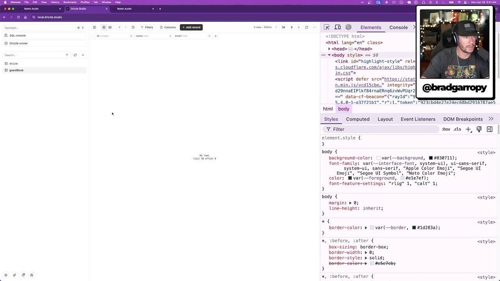Click the red notification icon at bottom left
This screenshot has height=281, width=500.
point(23,275)
